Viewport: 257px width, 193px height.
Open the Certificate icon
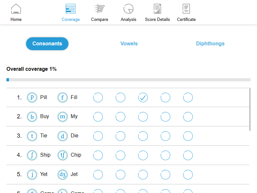[186, 9]
